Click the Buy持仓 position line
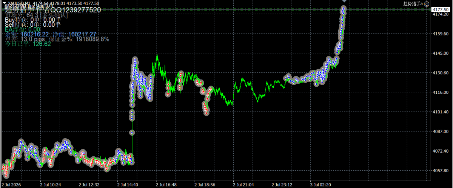Viewport: 453px width, 188px height. (x=32, y=19)
